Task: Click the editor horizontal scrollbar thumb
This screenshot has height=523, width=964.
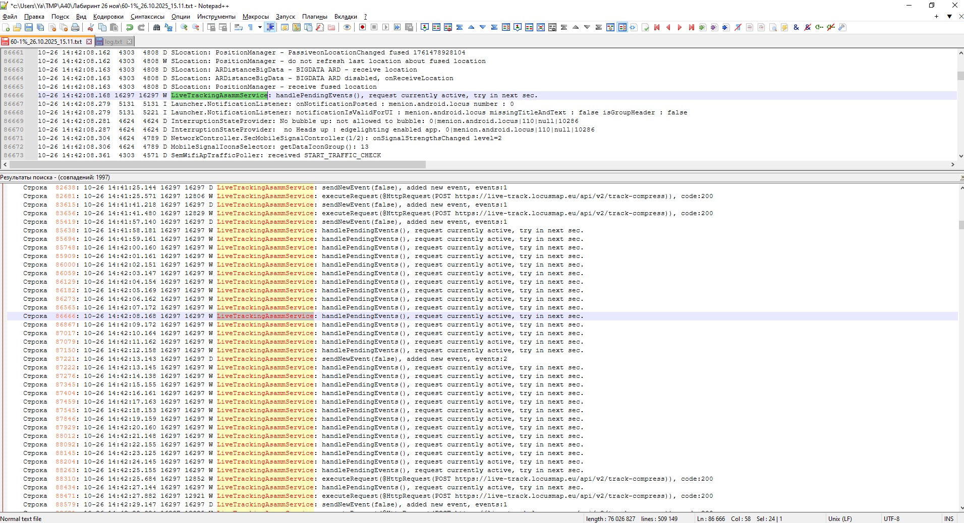Action: 217,165
